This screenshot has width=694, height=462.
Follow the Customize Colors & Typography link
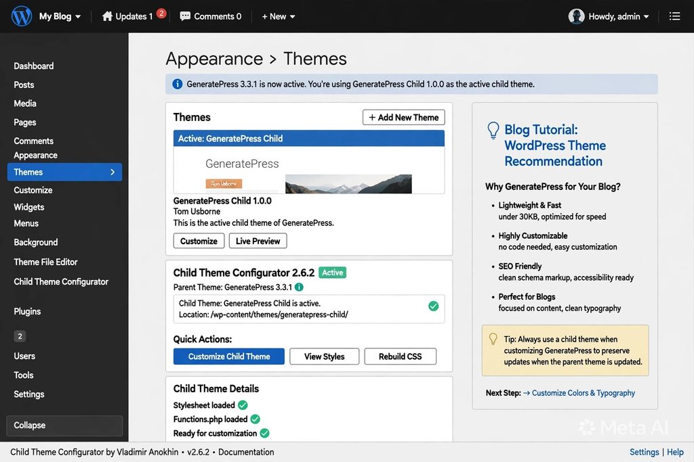pos(583,393)
